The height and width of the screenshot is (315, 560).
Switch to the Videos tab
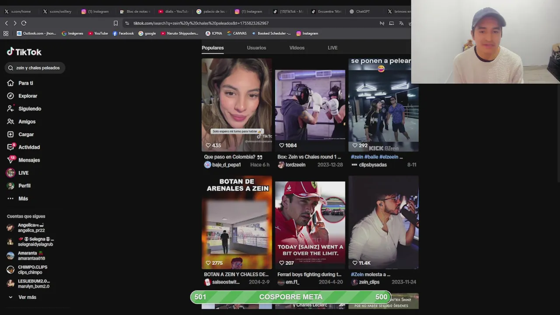click(297, 48)
